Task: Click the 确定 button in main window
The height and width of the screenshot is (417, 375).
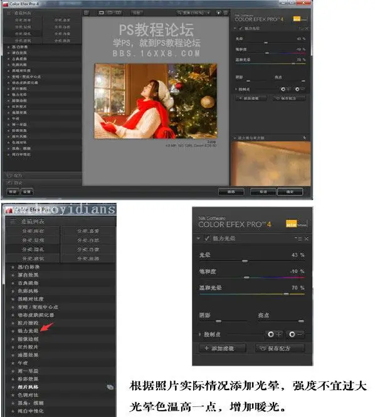Action: point(290,192)
